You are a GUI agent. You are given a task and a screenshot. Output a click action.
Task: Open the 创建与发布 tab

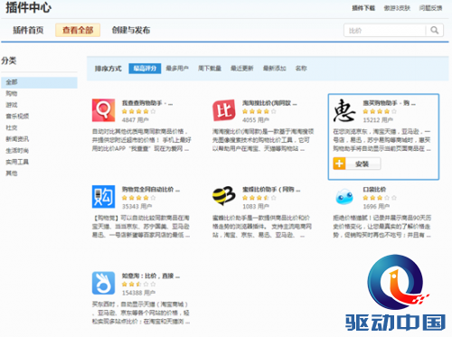click(131, 30)
